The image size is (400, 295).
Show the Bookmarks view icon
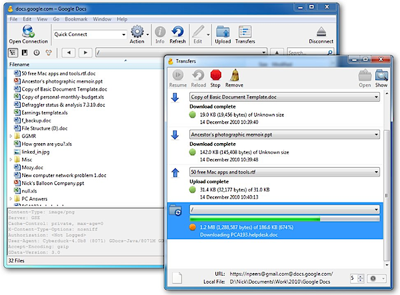25,53
